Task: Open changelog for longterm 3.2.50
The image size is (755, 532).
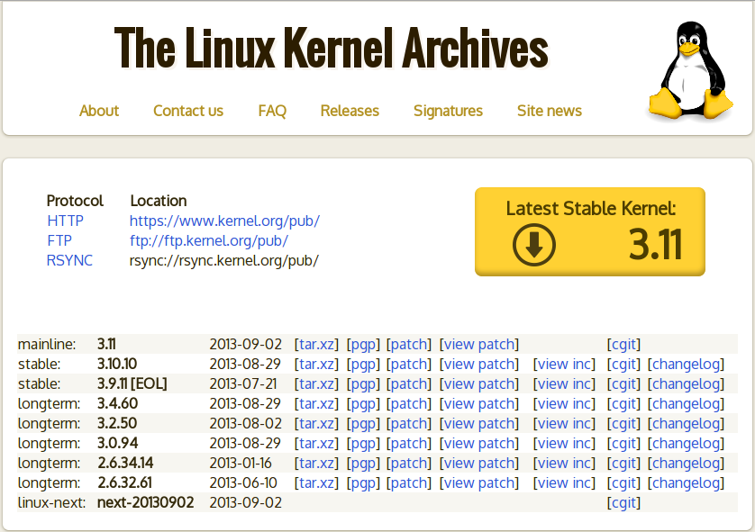Action: (686, 423)
